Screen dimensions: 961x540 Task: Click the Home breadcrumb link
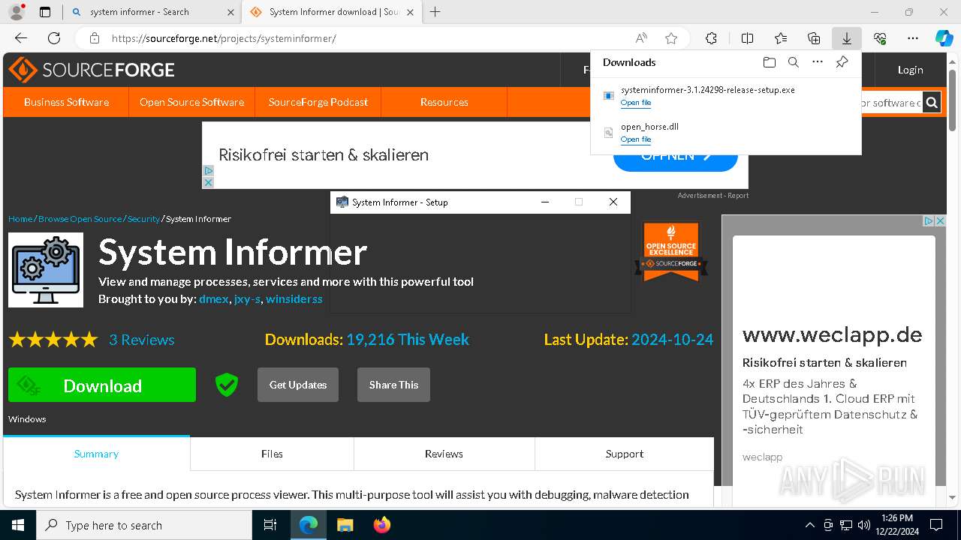[x=20, y=219]
